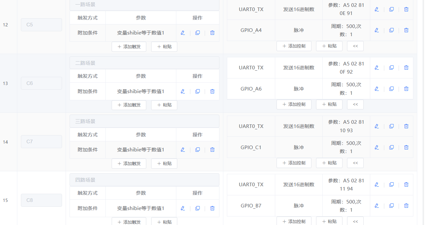
Task: Collapse the 一路场景 control panel with <<
Action: tap(355, 46)
